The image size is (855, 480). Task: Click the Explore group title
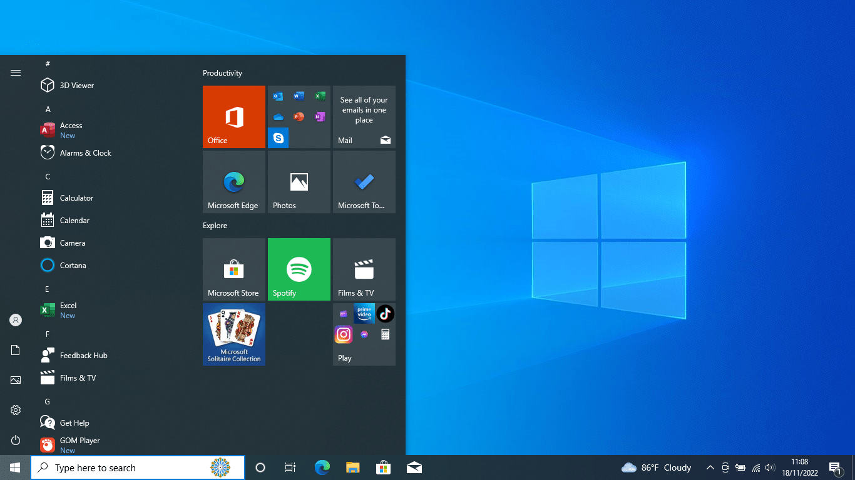[215, 226]
